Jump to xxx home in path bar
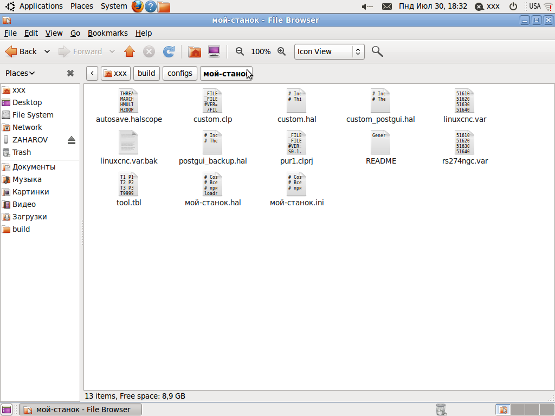 (115, 73)
